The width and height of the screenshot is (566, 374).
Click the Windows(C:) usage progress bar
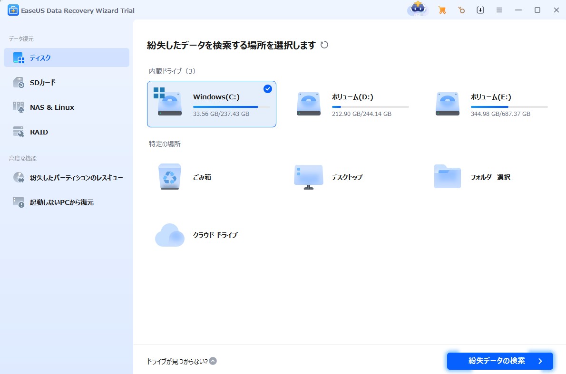[x=231, y=107]
